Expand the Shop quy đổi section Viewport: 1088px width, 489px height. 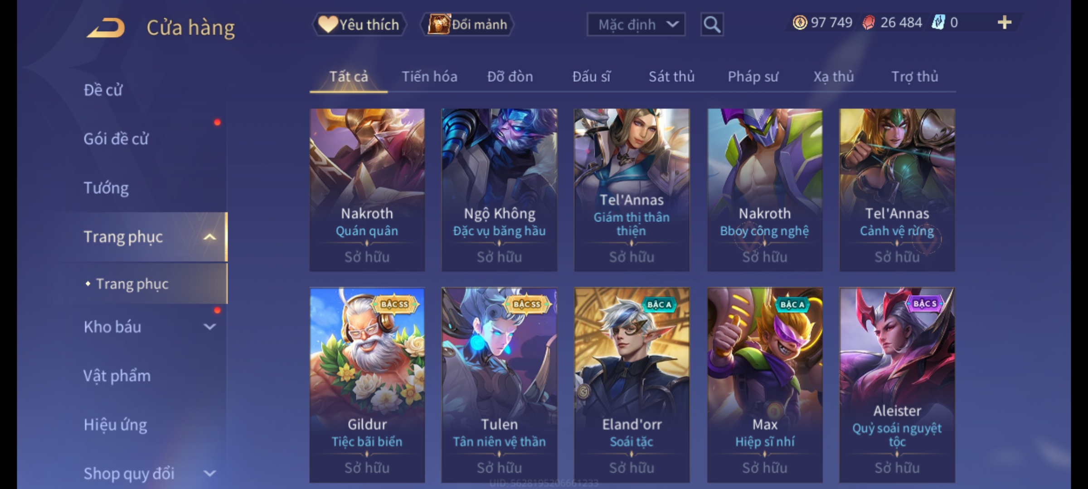(x=209, y=474)
